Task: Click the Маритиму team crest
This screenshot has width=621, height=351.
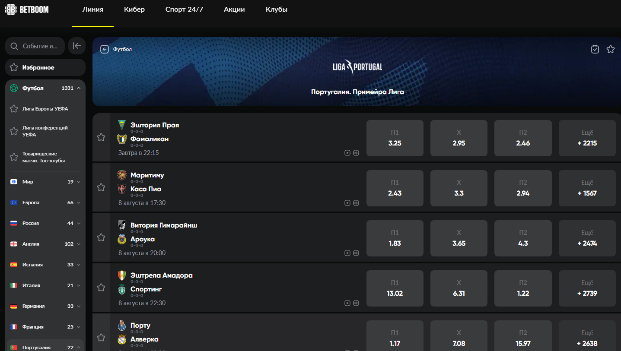Action: coord(122,175)
